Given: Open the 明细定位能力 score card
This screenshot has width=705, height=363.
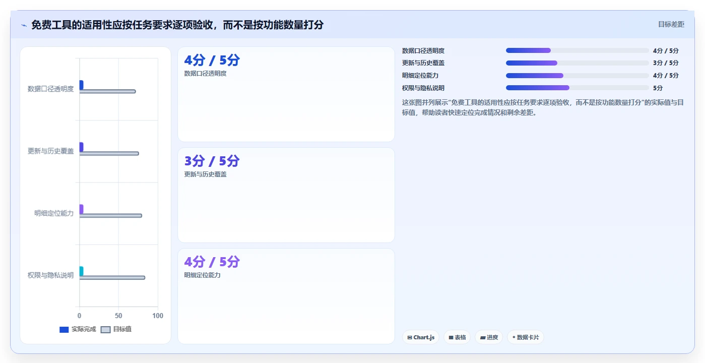Looking at the screenshot, I should (x=286, y=296).
